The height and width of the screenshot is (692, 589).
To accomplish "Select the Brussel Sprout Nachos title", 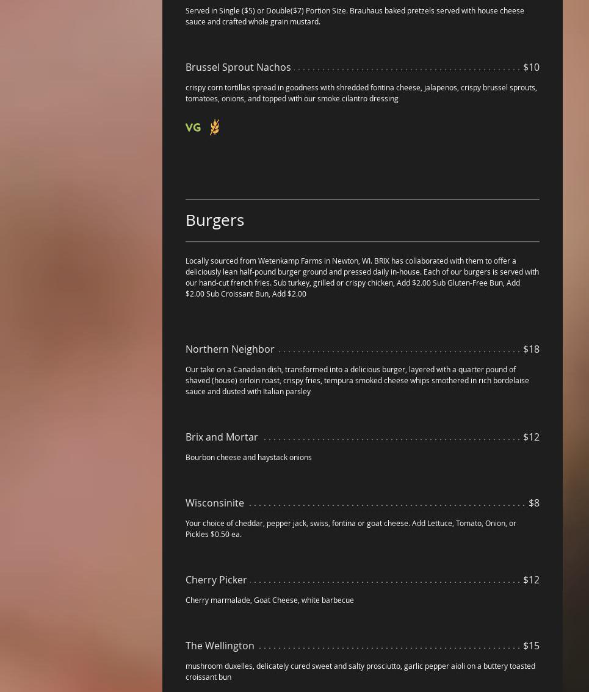I will point(238,67).
